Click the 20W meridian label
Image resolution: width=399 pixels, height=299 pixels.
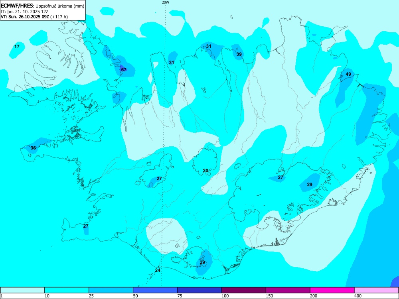(x=166, y=2)
